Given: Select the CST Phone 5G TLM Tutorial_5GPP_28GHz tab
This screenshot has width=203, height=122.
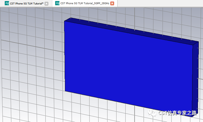Looking at the screenshot, I should point(85,3).
